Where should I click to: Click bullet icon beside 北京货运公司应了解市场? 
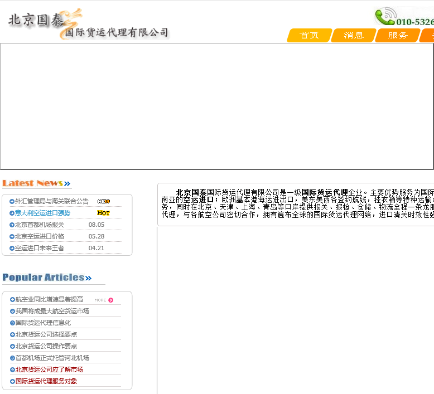[12, 370]
